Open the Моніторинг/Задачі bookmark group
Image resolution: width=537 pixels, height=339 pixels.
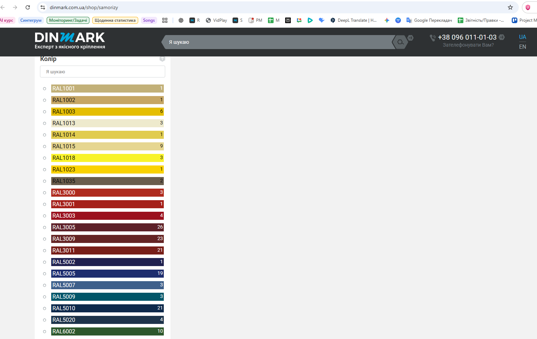[68, 20]
